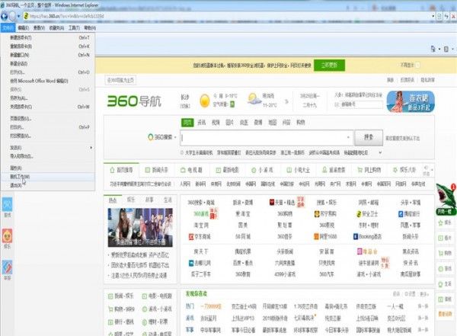Click the refresh icon beside the address bar
This screenshot has height=336, width=457.
tap(446, 16)
